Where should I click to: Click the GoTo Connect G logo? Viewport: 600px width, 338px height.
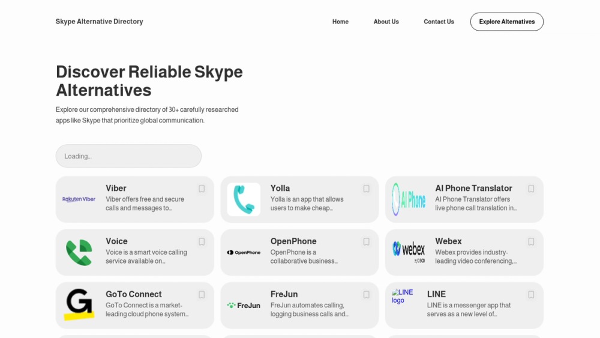[79, 305]
